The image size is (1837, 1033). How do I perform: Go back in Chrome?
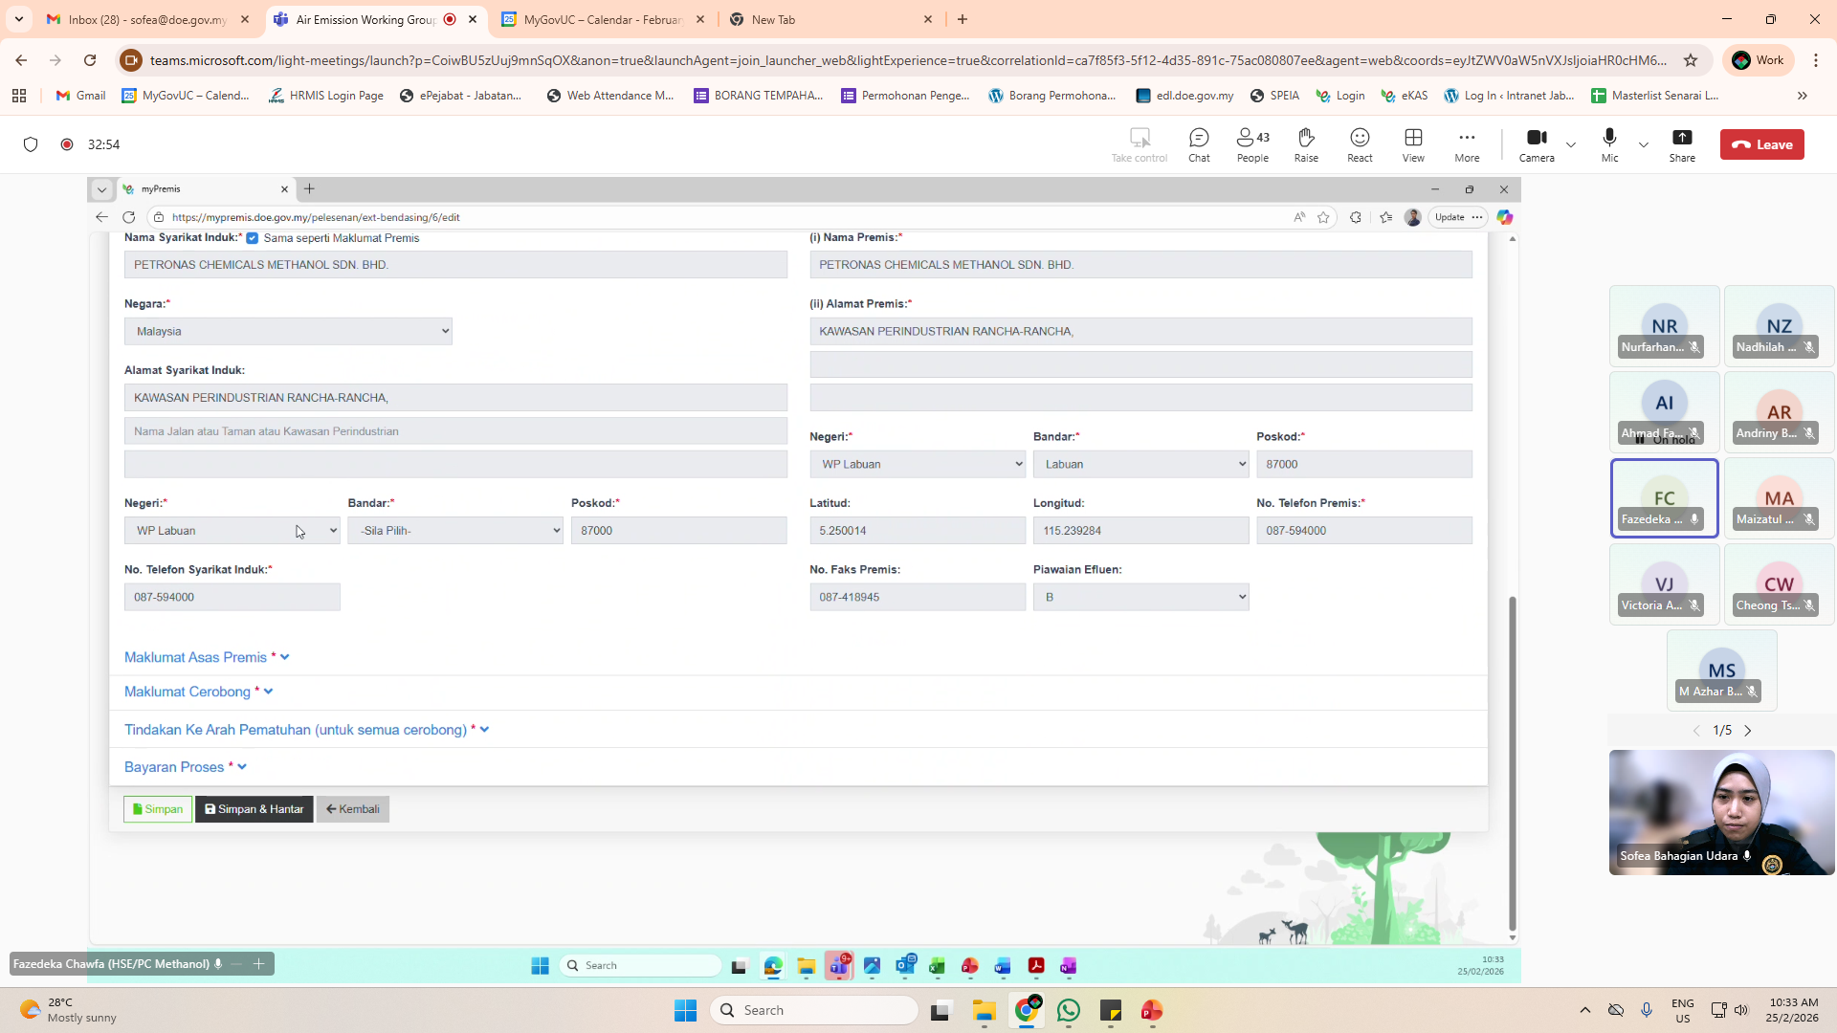21,60
